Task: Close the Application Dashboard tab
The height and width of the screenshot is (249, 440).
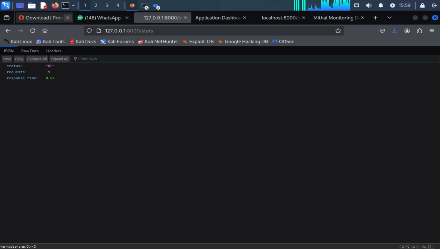Action: click(x=245, y=18)
